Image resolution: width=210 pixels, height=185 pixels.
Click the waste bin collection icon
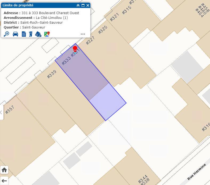click(x=31, y=34)
